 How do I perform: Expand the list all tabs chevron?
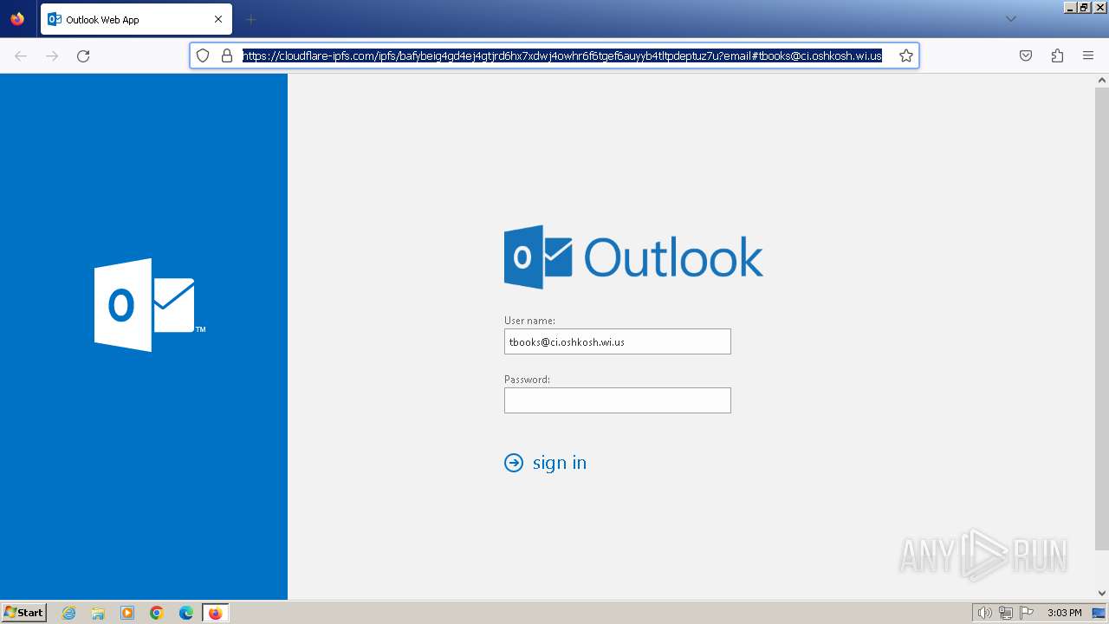point(1011,19)
